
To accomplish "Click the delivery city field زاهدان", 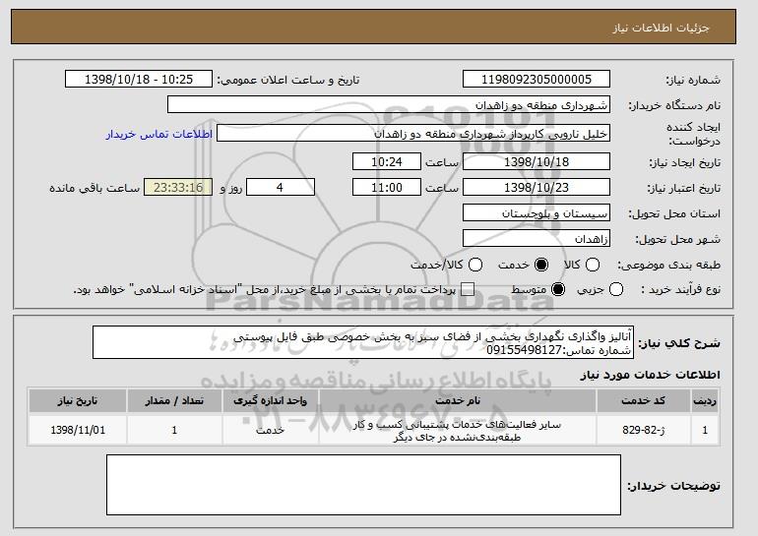I will (537, 239).
